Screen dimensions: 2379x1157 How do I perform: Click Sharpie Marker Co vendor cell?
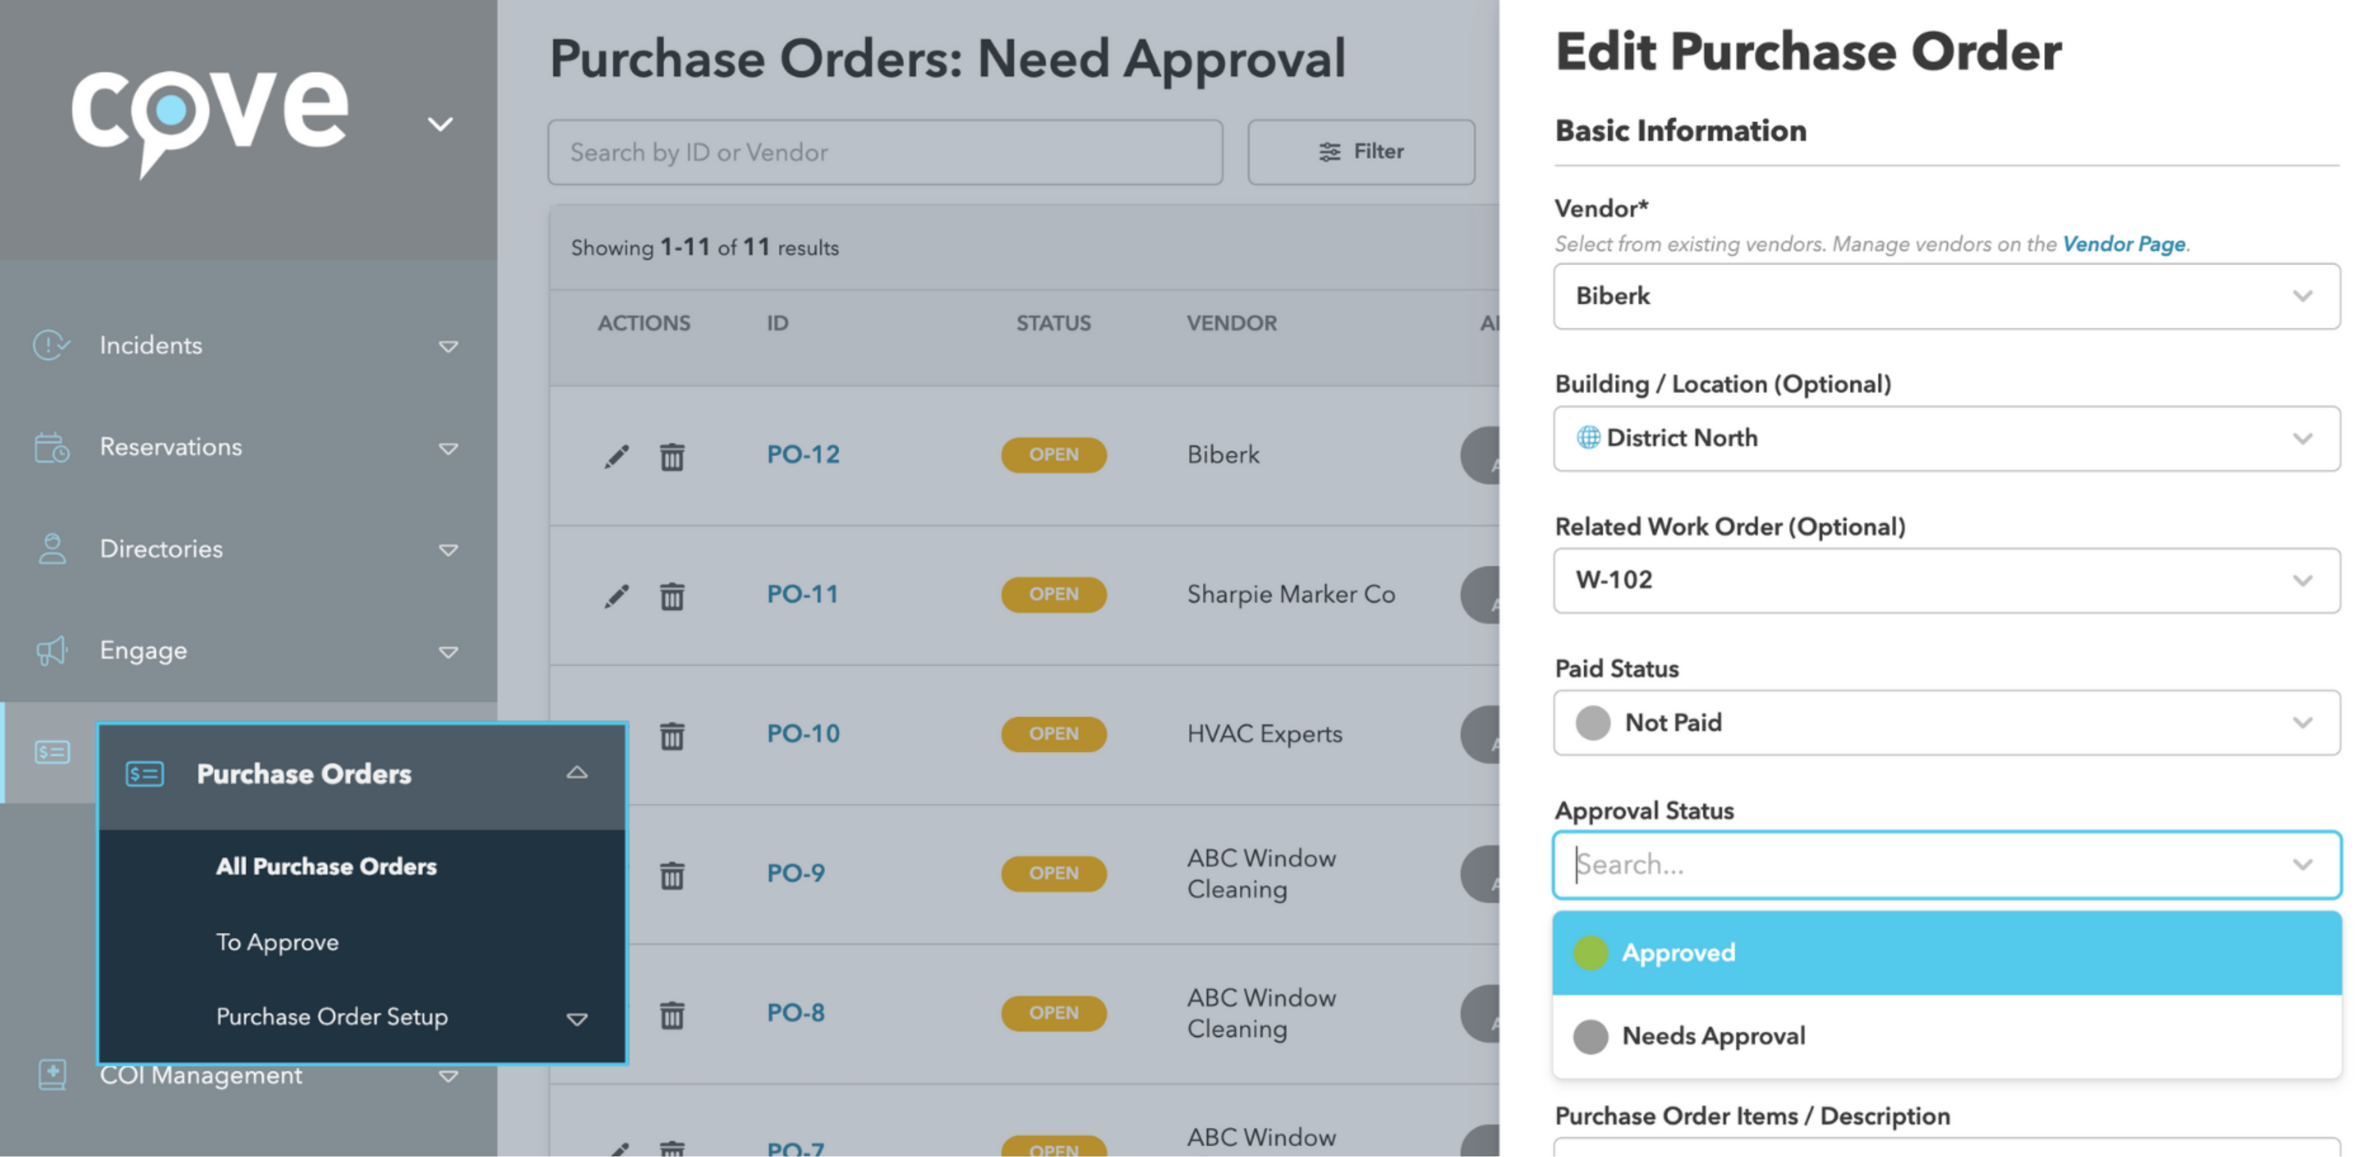(x=1291, y=595)
